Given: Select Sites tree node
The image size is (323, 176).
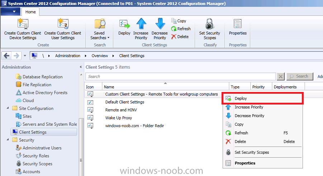Looking at the screenshot, I should [x=24, y=116].
